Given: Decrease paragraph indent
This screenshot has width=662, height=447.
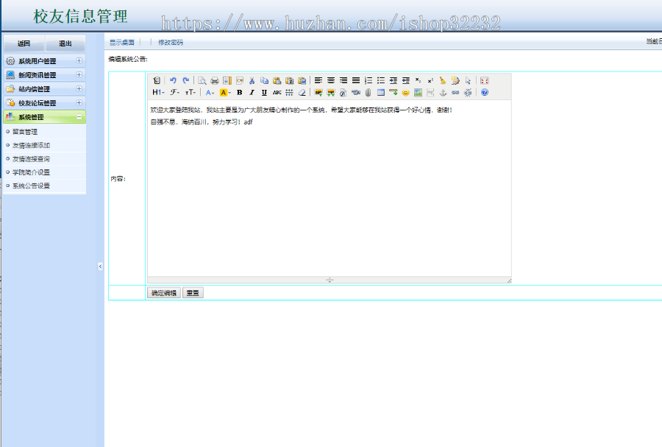Looking at the screenshot, I should click(406, 80).
